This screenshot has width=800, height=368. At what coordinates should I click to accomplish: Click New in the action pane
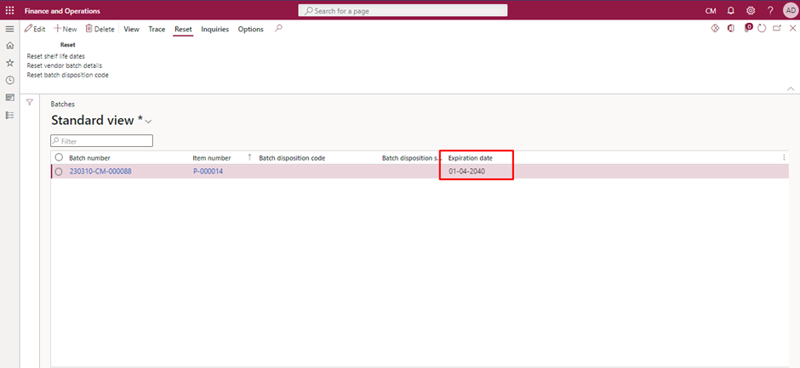coord(66,29)
